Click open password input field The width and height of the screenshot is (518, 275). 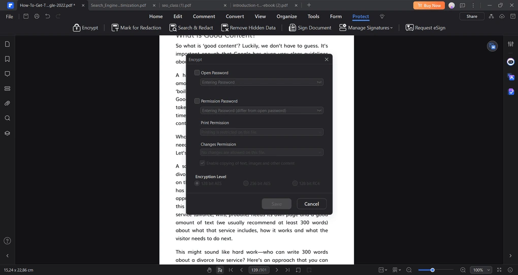(x=262, y=82)
